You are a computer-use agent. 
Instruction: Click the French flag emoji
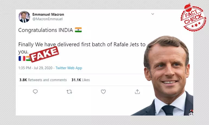pos(22,58)
